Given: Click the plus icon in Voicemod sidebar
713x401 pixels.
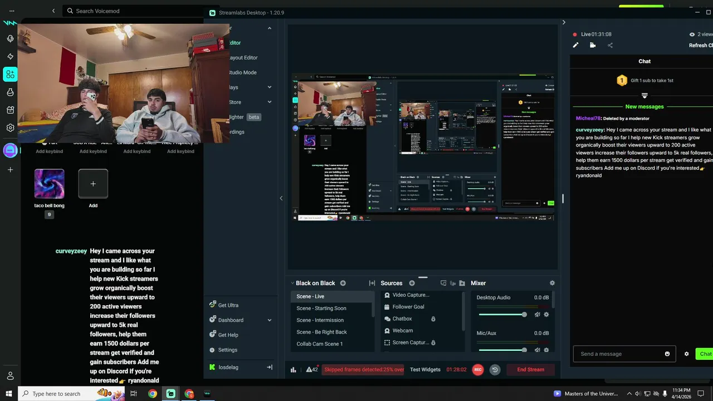Looking at the screenshot, I should tap(10, 170).
